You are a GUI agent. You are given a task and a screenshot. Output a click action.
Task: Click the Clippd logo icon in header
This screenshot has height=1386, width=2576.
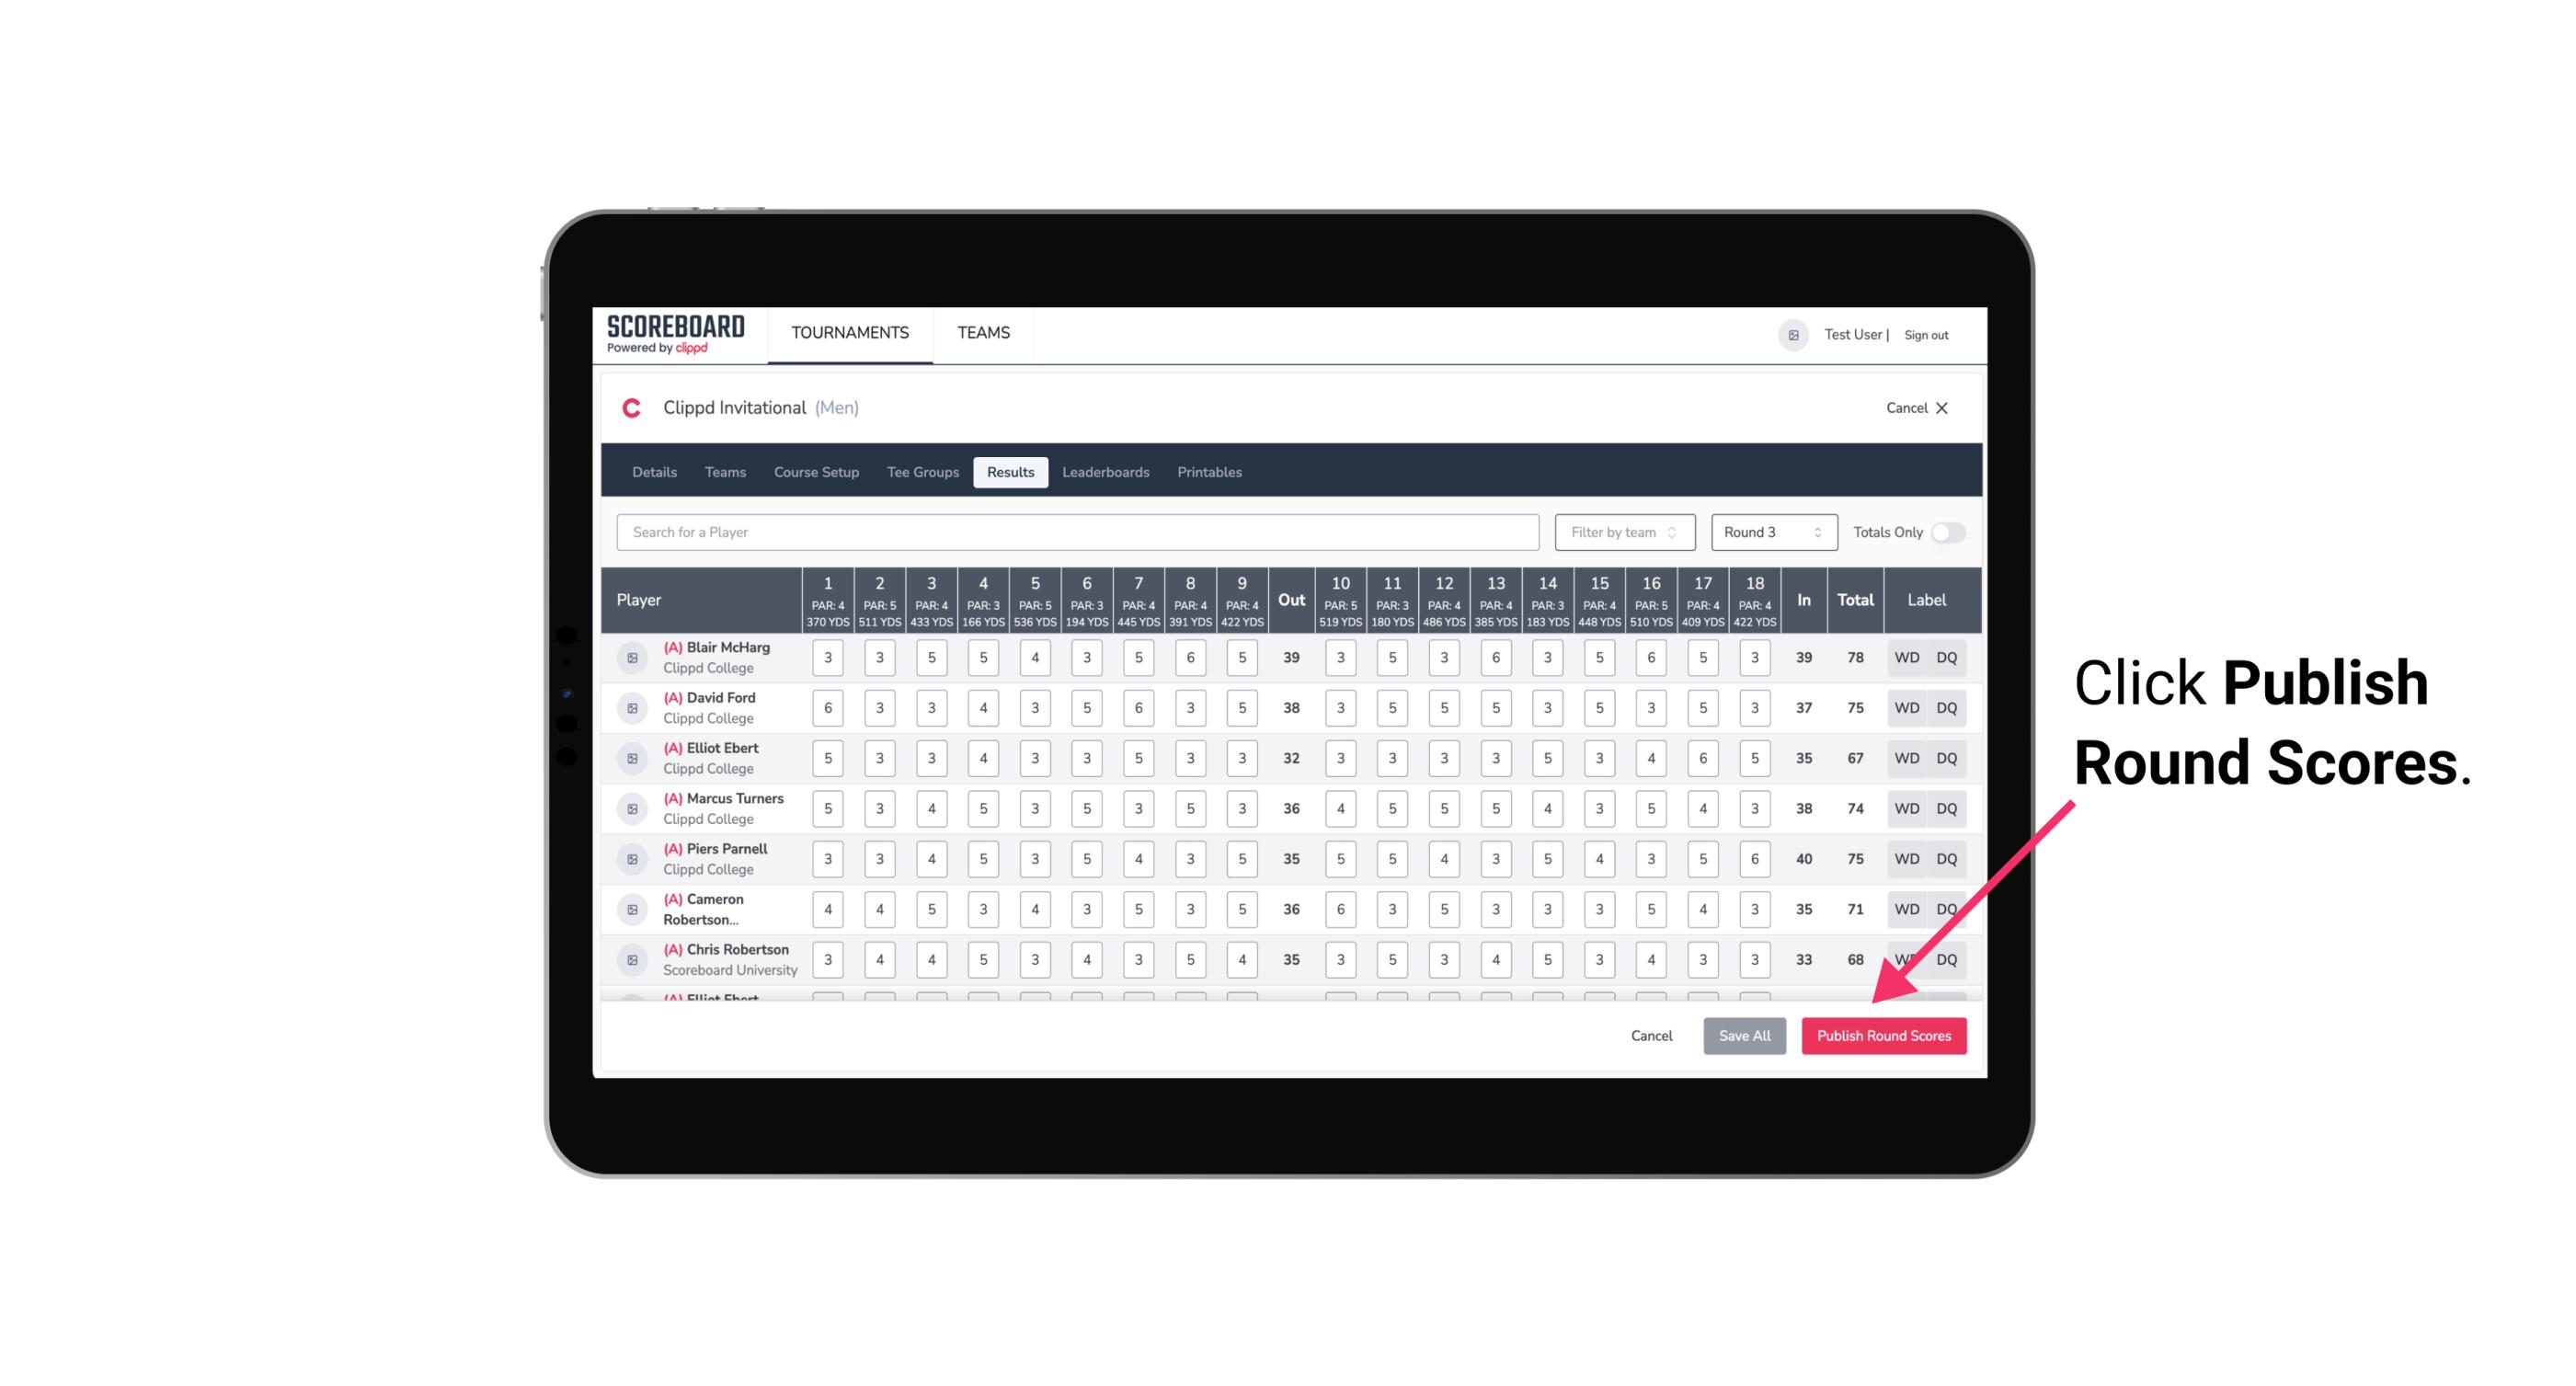click(631, 407)
